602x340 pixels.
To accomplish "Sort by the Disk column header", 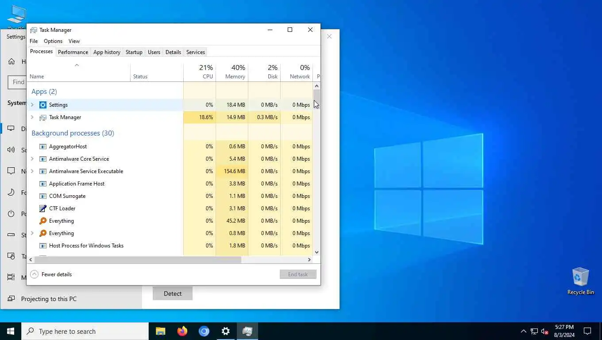I will coord(264,72).
